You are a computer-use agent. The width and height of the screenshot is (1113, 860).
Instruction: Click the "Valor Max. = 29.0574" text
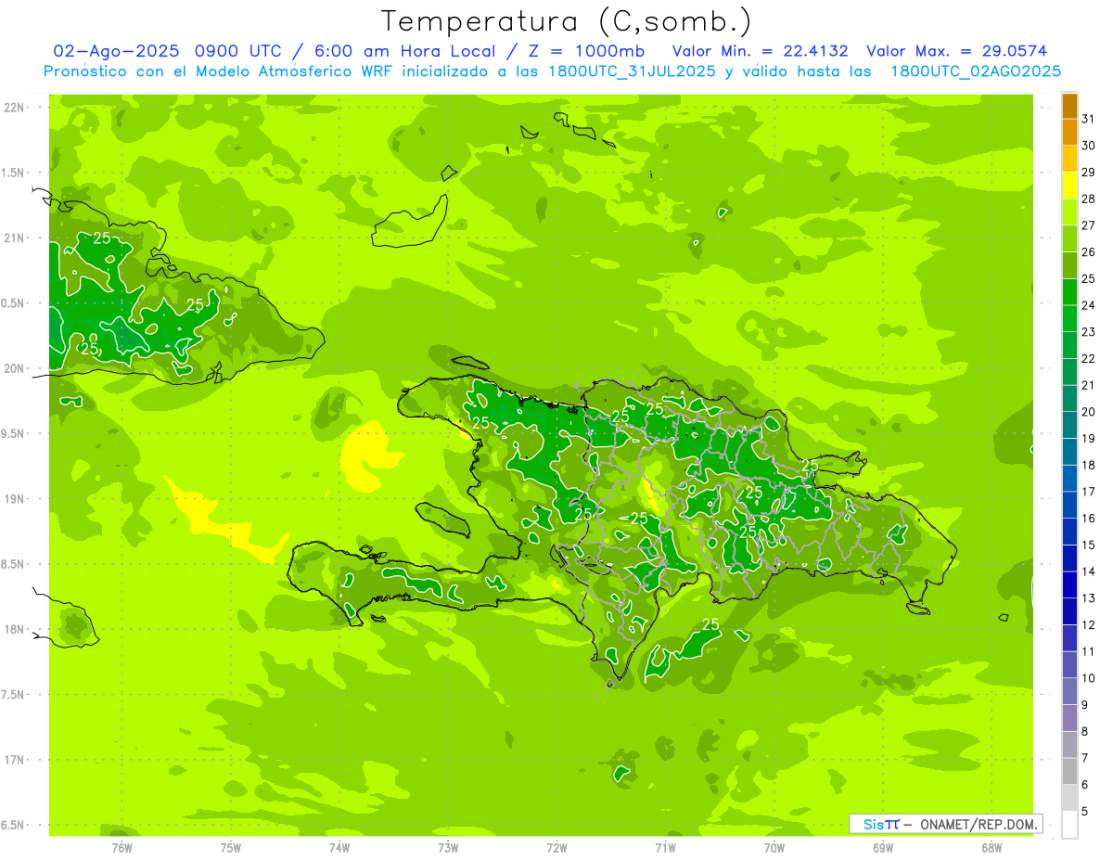956,51
